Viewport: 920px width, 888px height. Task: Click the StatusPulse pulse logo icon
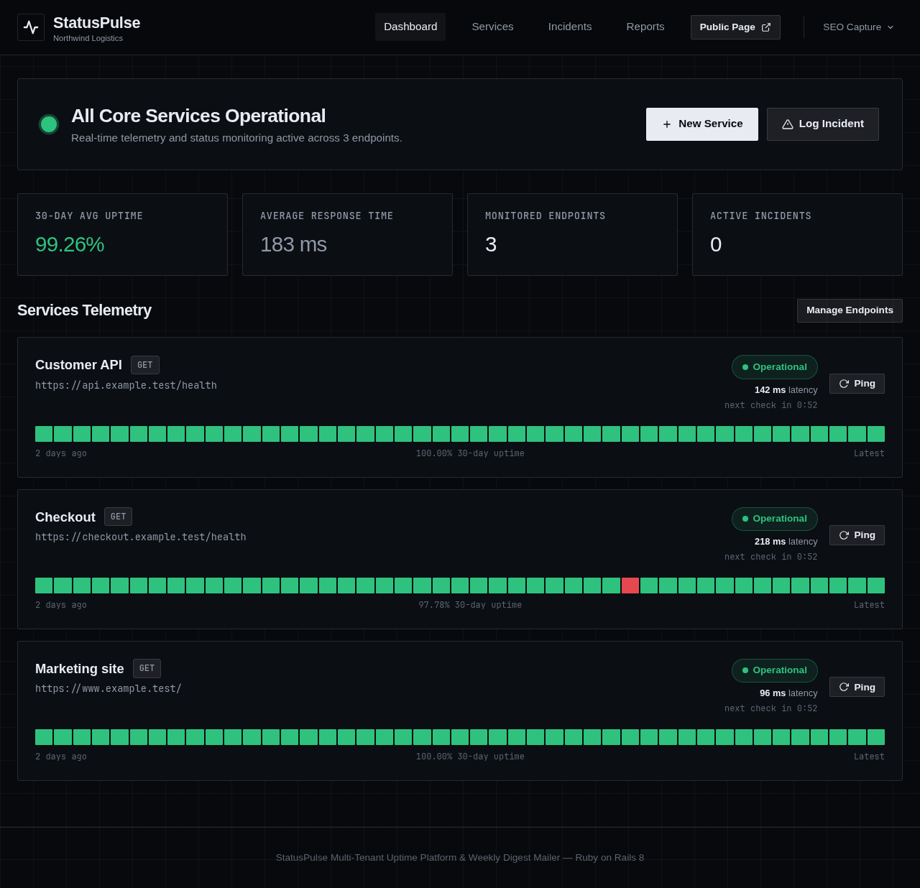(31, 27)
